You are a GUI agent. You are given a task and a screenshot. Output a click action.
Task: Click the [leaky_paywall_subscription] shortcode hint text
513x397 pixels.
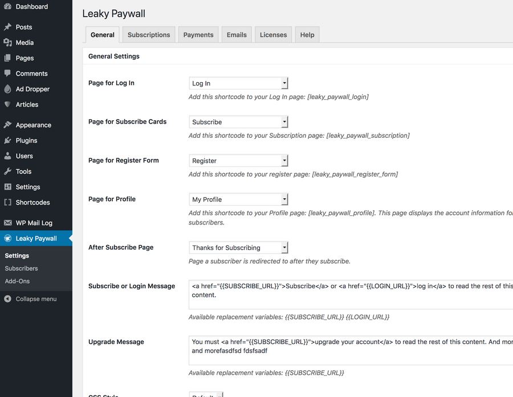coord(368,136)
